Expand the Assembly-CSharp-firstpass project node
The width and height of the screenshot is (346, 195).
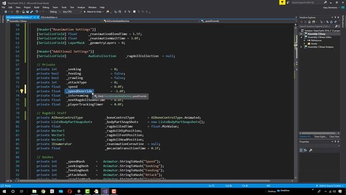(301, 47)
